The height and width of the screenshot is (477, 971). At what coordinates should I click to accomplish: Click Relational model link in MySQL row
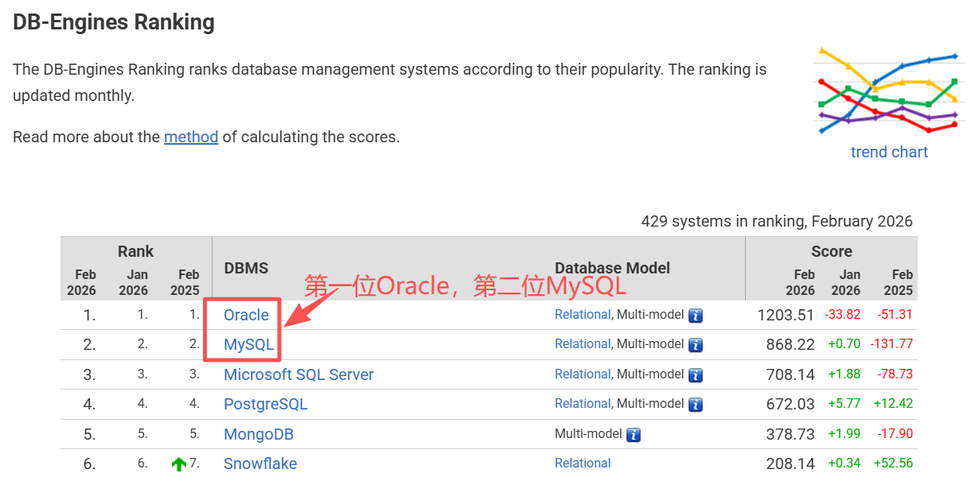pyautogui.click(x=583, y=344)
